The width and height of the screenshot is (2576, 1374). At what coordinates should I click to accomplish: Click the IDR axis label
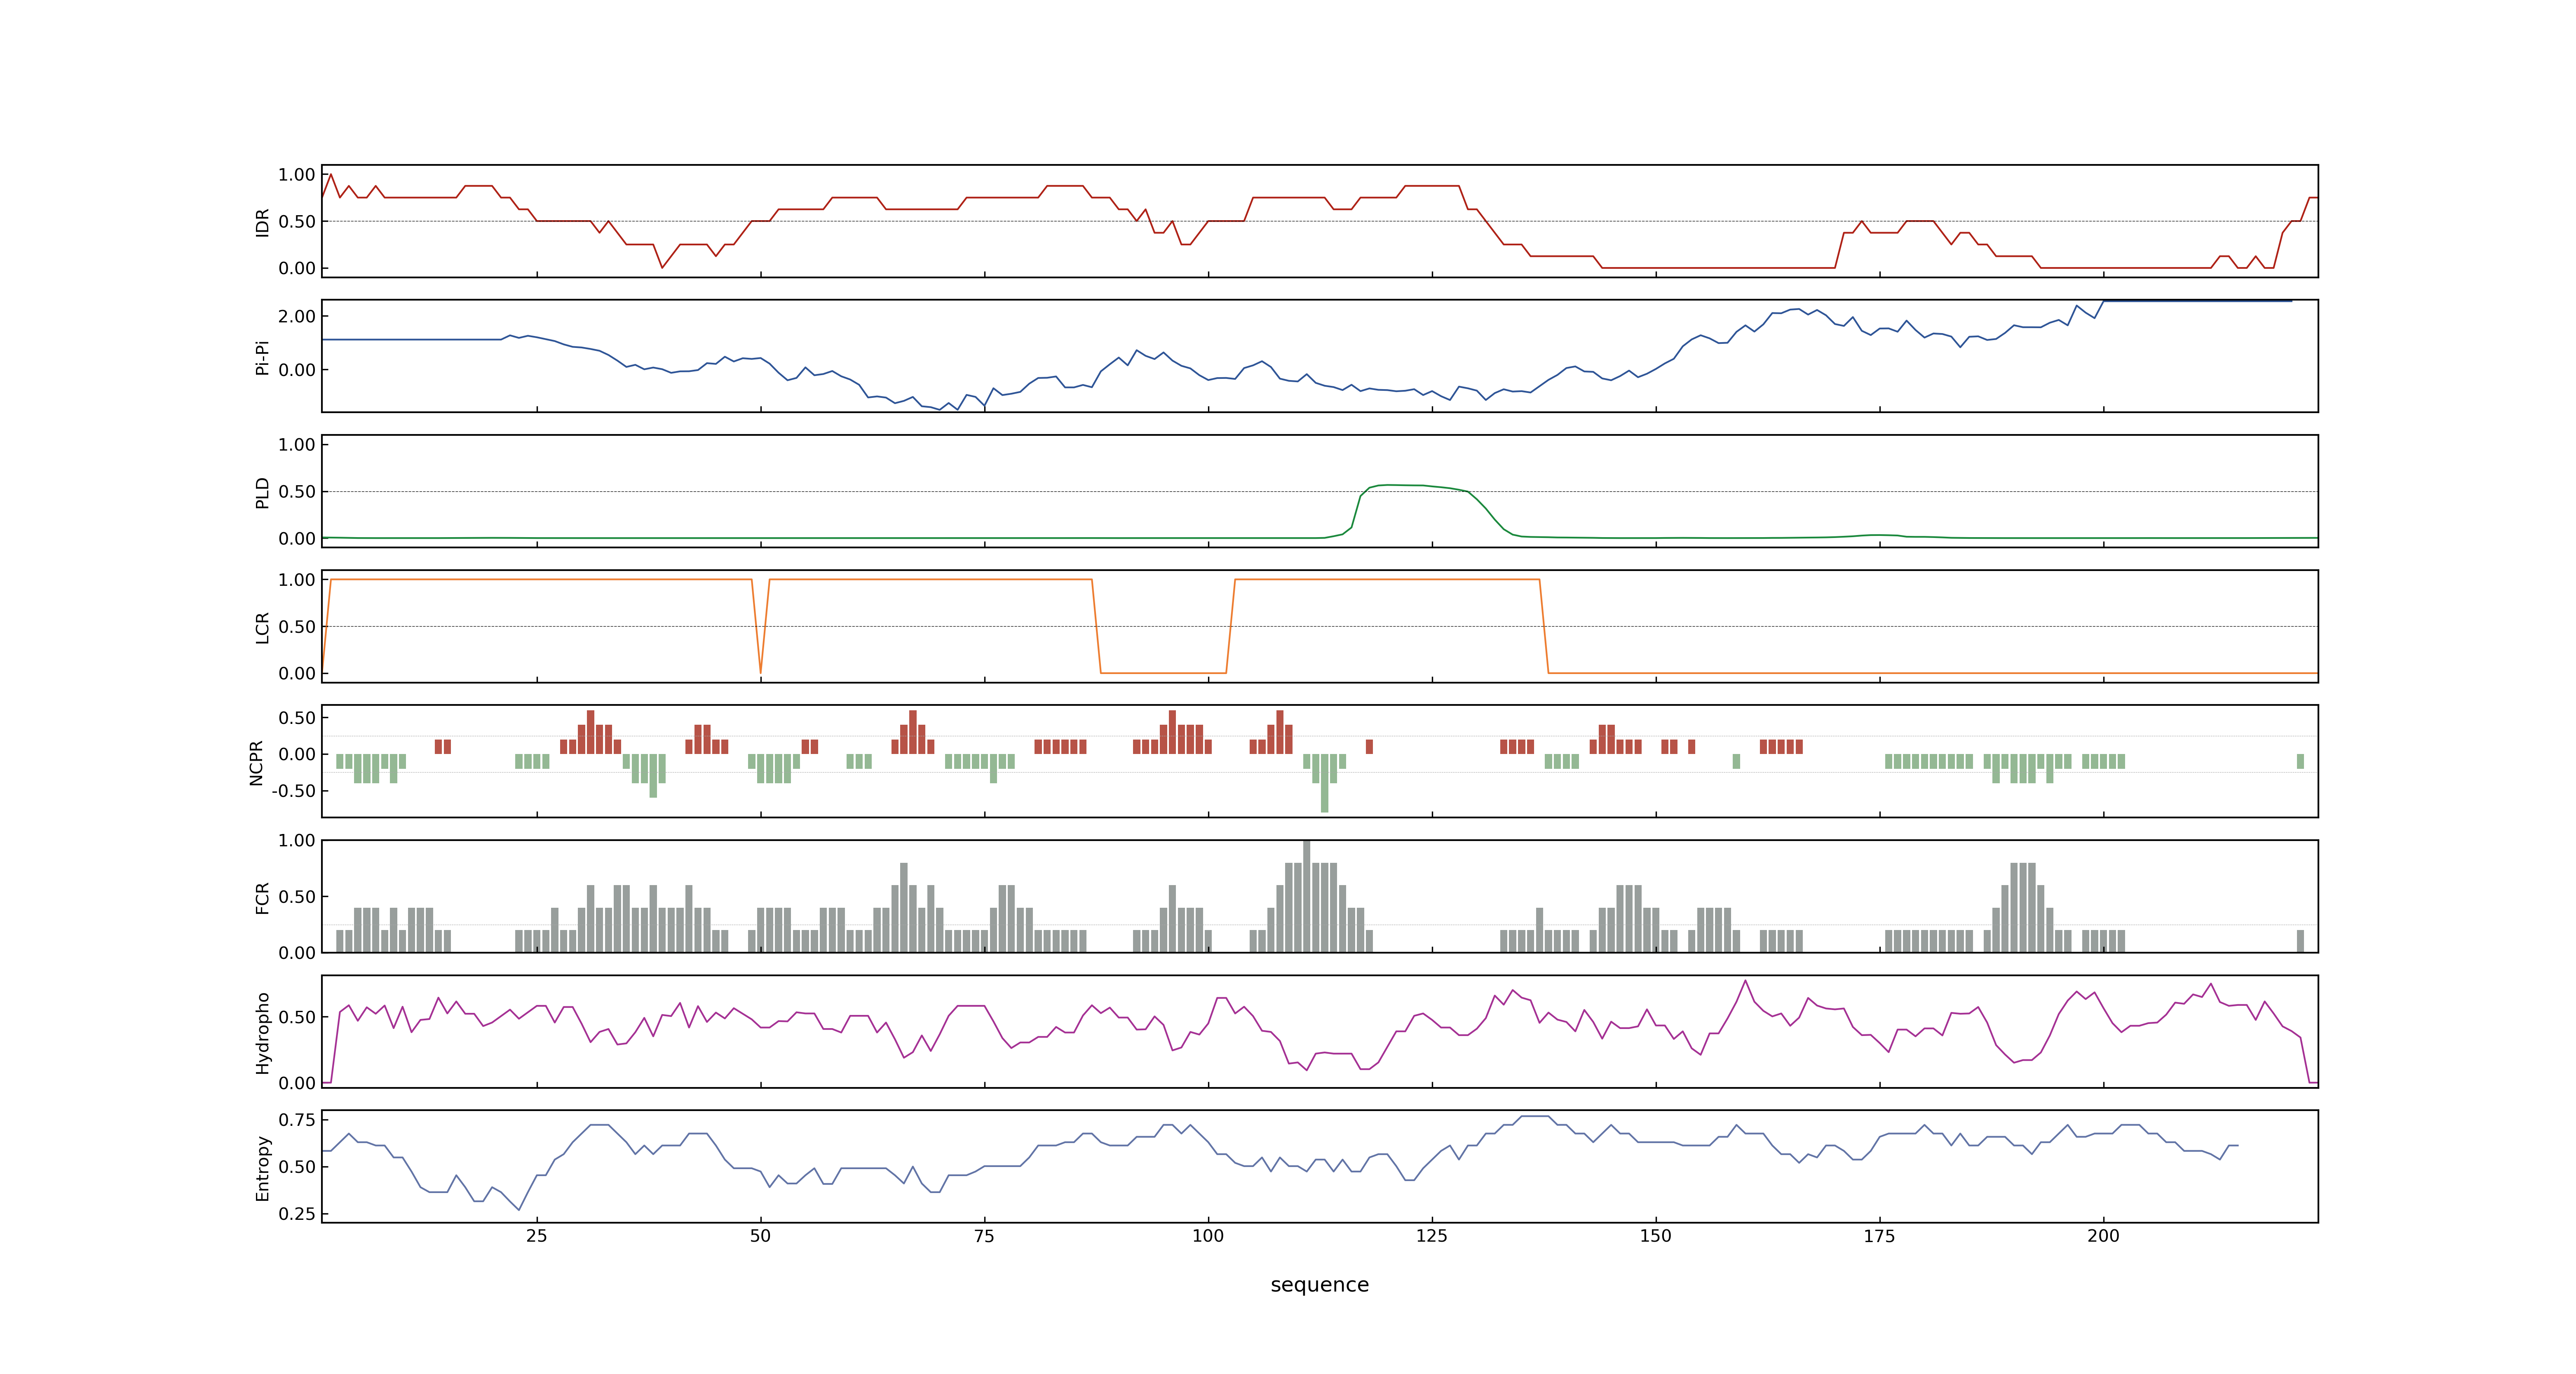pyautogui.click(x=262, y=222)
